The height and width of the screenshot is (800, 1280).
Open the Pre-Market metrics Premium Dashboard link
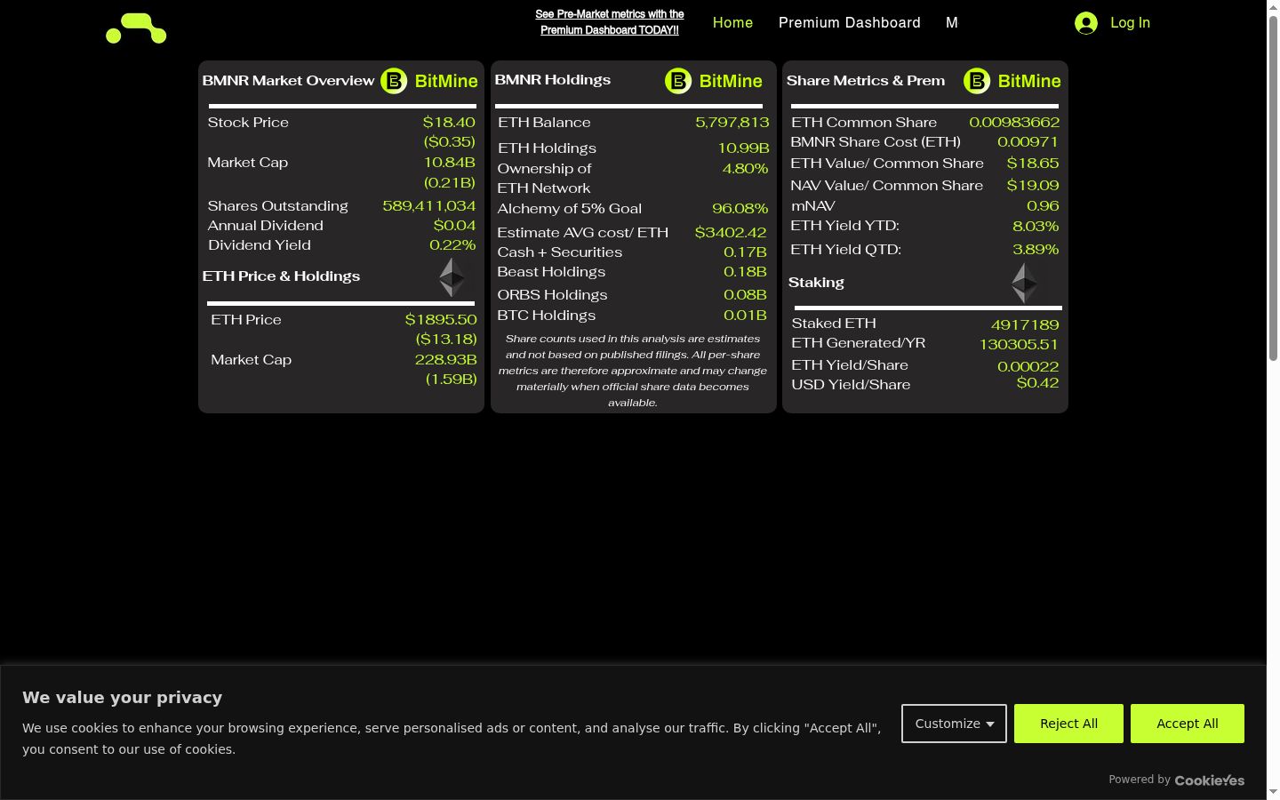point(610,22)
